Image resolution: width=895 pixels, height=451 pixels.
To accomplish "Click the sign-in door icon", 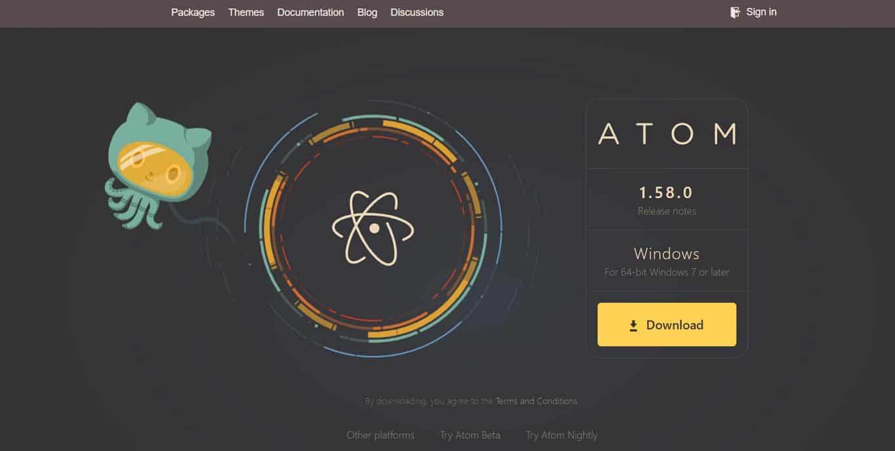I will coord(735,12).
